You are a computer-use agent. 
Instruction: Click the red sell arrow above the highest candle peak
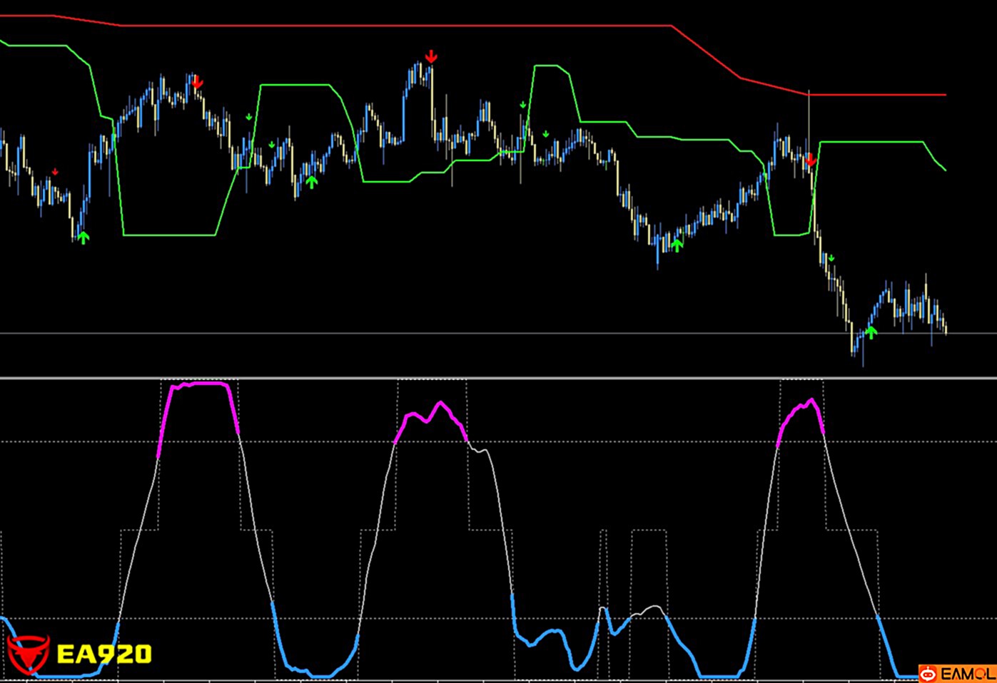430,56
